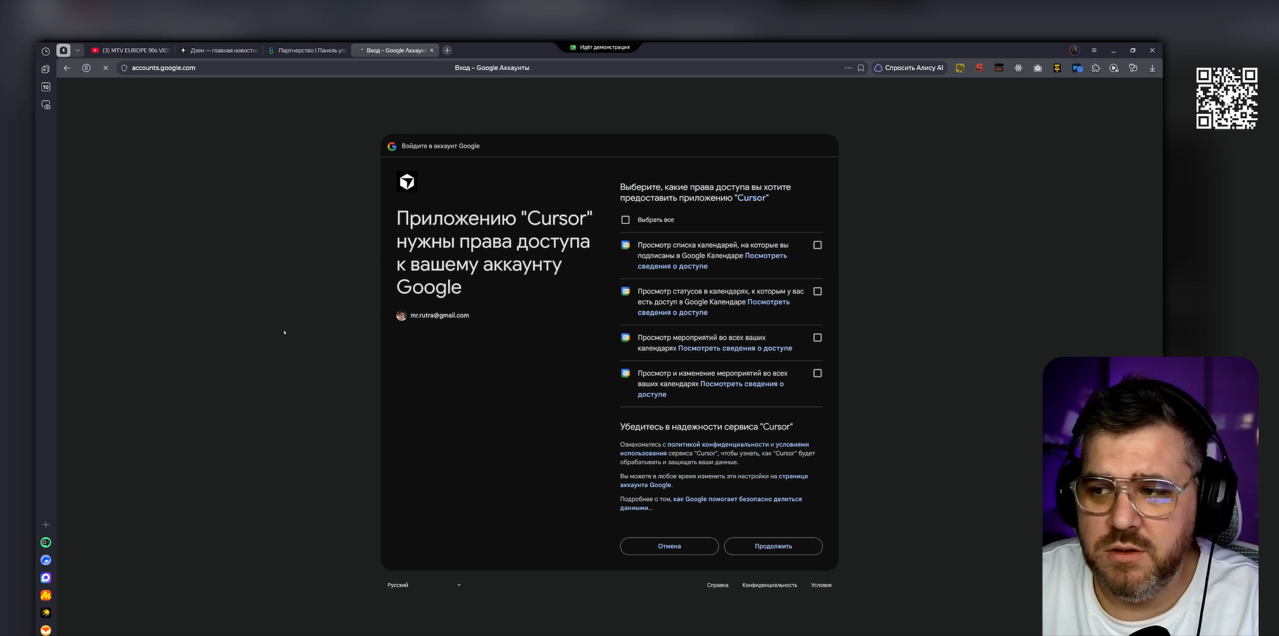Screen dimensions: 1279x636
Task: Open the Yandex Market sidebar app
Action: pos(45,595)
